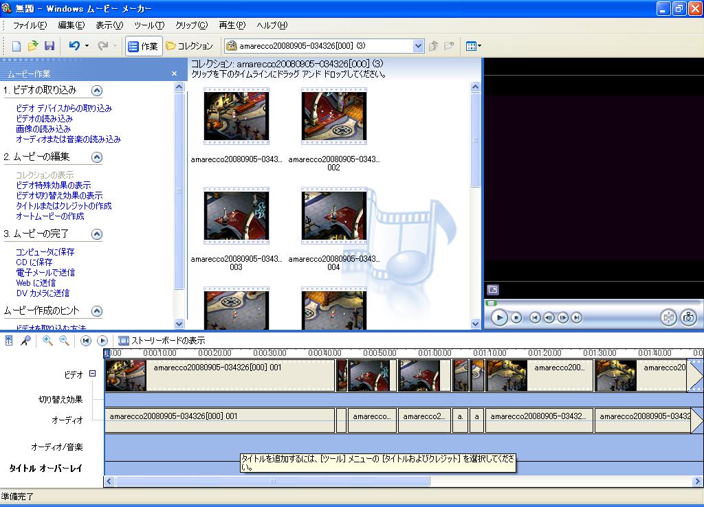Image resolution: width=704 pixels, height=507 pixels.
Task: Collapse the ビデオの取り込み section
Action: pyautogui.click(x=96, y=91)
